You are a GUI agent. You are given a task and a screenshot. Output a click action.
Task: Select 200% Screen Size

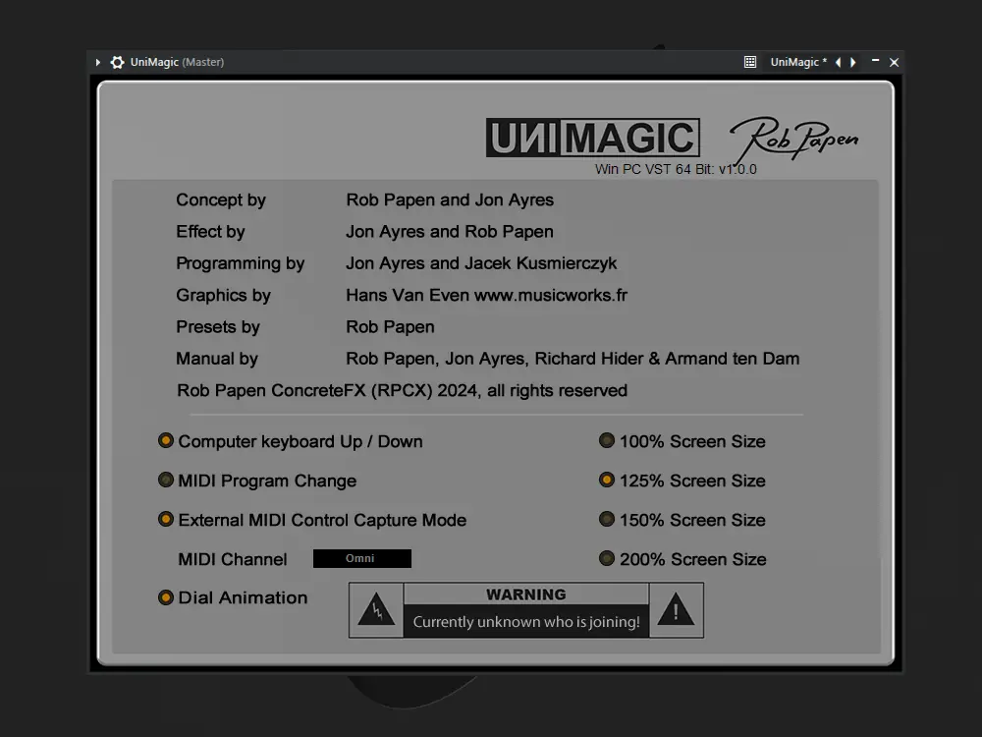pyautogui.click(x=606, y=558)
